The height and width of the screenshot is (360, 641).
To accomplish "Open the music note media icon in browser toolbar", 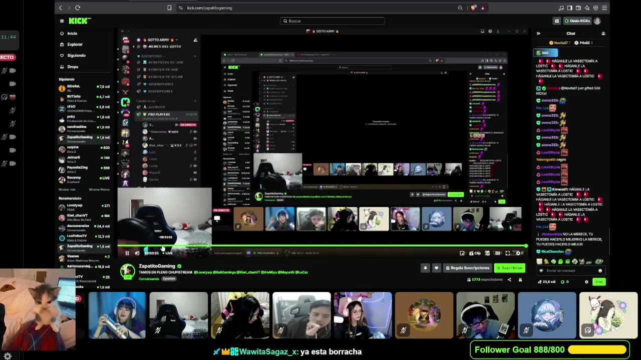I will 561,8.
